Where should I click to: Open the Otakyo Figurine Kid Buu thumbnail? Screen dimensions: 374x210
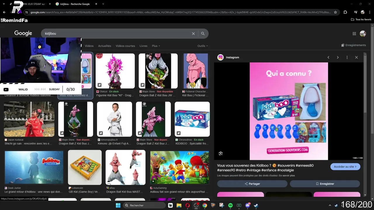[x=115, y=71]
